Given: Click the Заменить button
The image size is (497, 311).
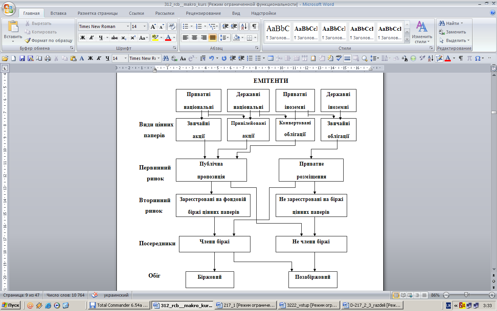Looking at the screenshot, I should (452, 32).
